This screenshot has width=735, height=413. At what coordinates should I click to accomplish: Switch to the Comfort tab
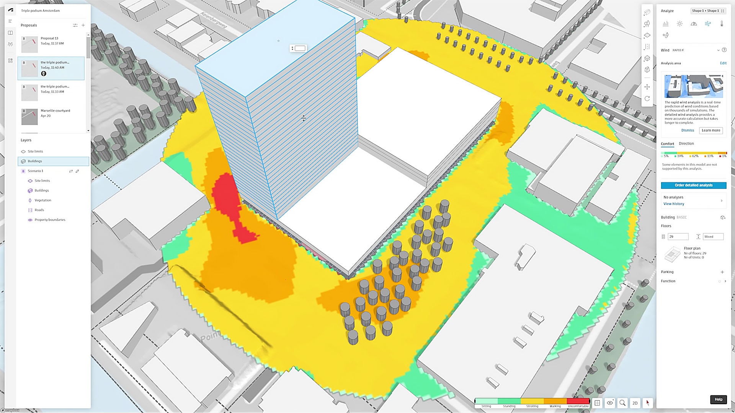click(x=667, y=144)
